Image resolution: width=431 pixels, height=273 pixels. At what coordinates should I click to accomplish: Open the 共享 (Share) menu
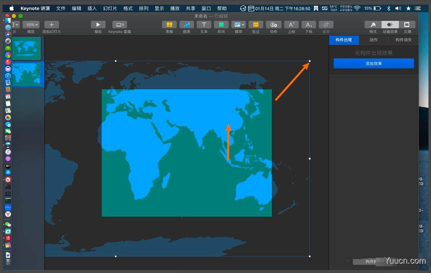coord(190,9)
